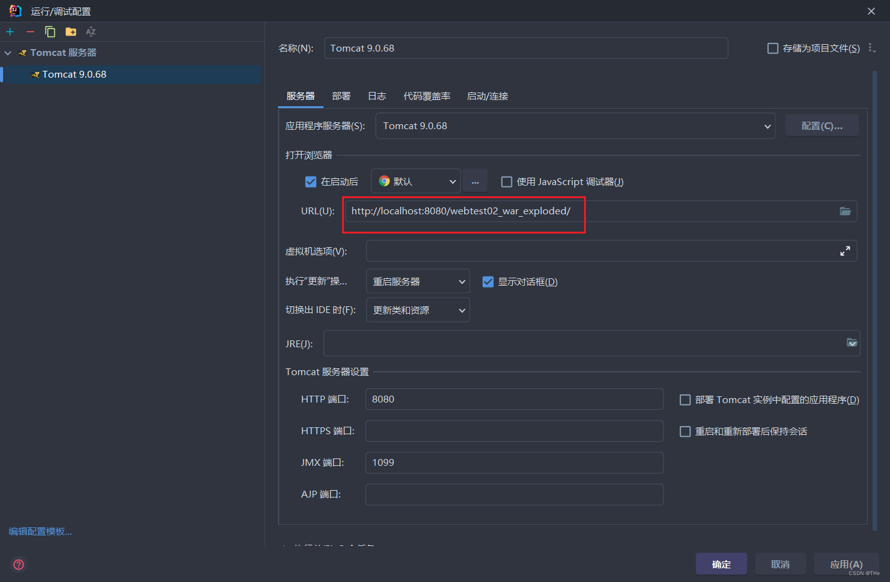Click the Configure (配置) button

point(822,126)
